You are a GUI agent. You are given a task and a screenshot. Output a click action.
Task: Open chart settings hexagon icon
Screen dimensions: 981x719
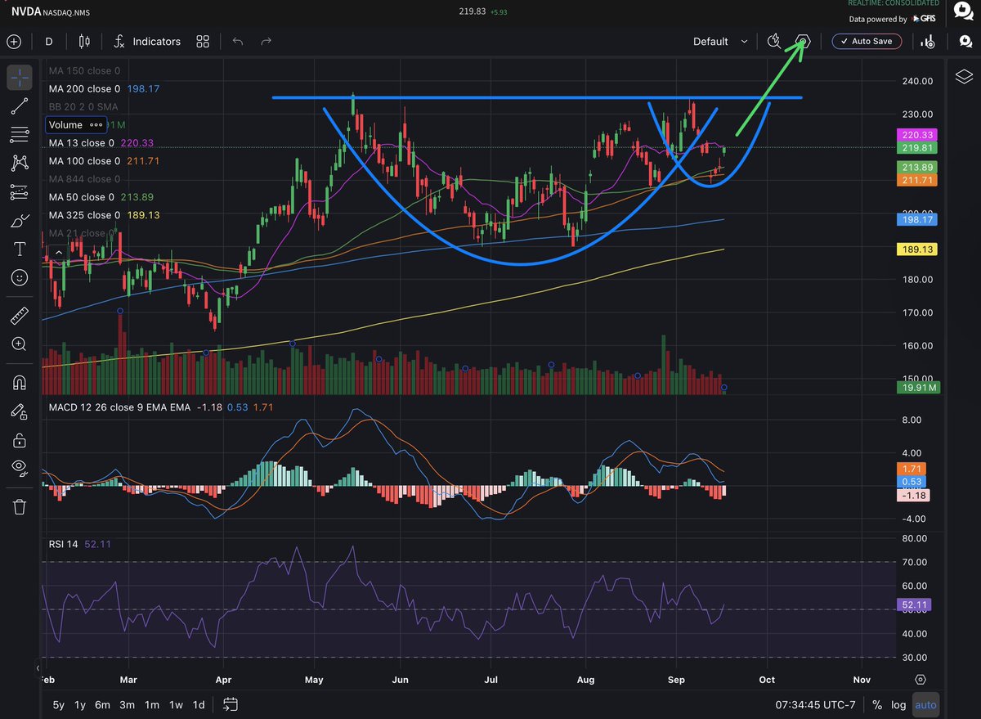804,41
